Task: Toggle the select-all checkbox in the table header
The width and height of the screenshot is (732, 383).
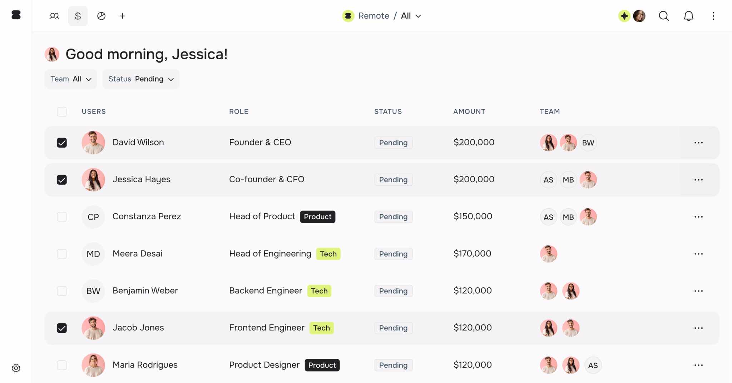Action: coord(61,111)
